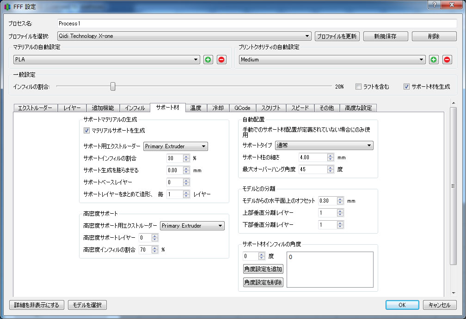Screen dimensions: 466x319
Task: Click green plus icon beside PLA material
Action: (208, 60)
